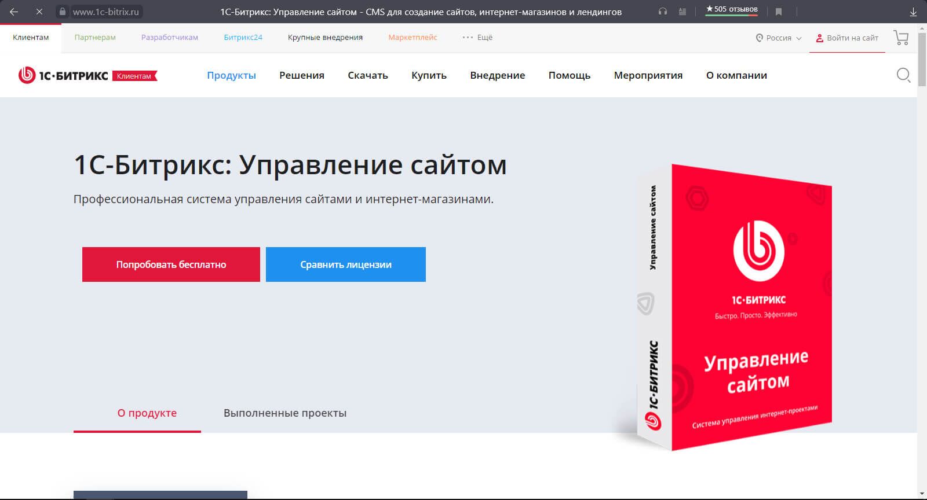This screenshot has height=500, width=927.
Task: Stop page loading with the X icon
Action: [x=39, y=11]
